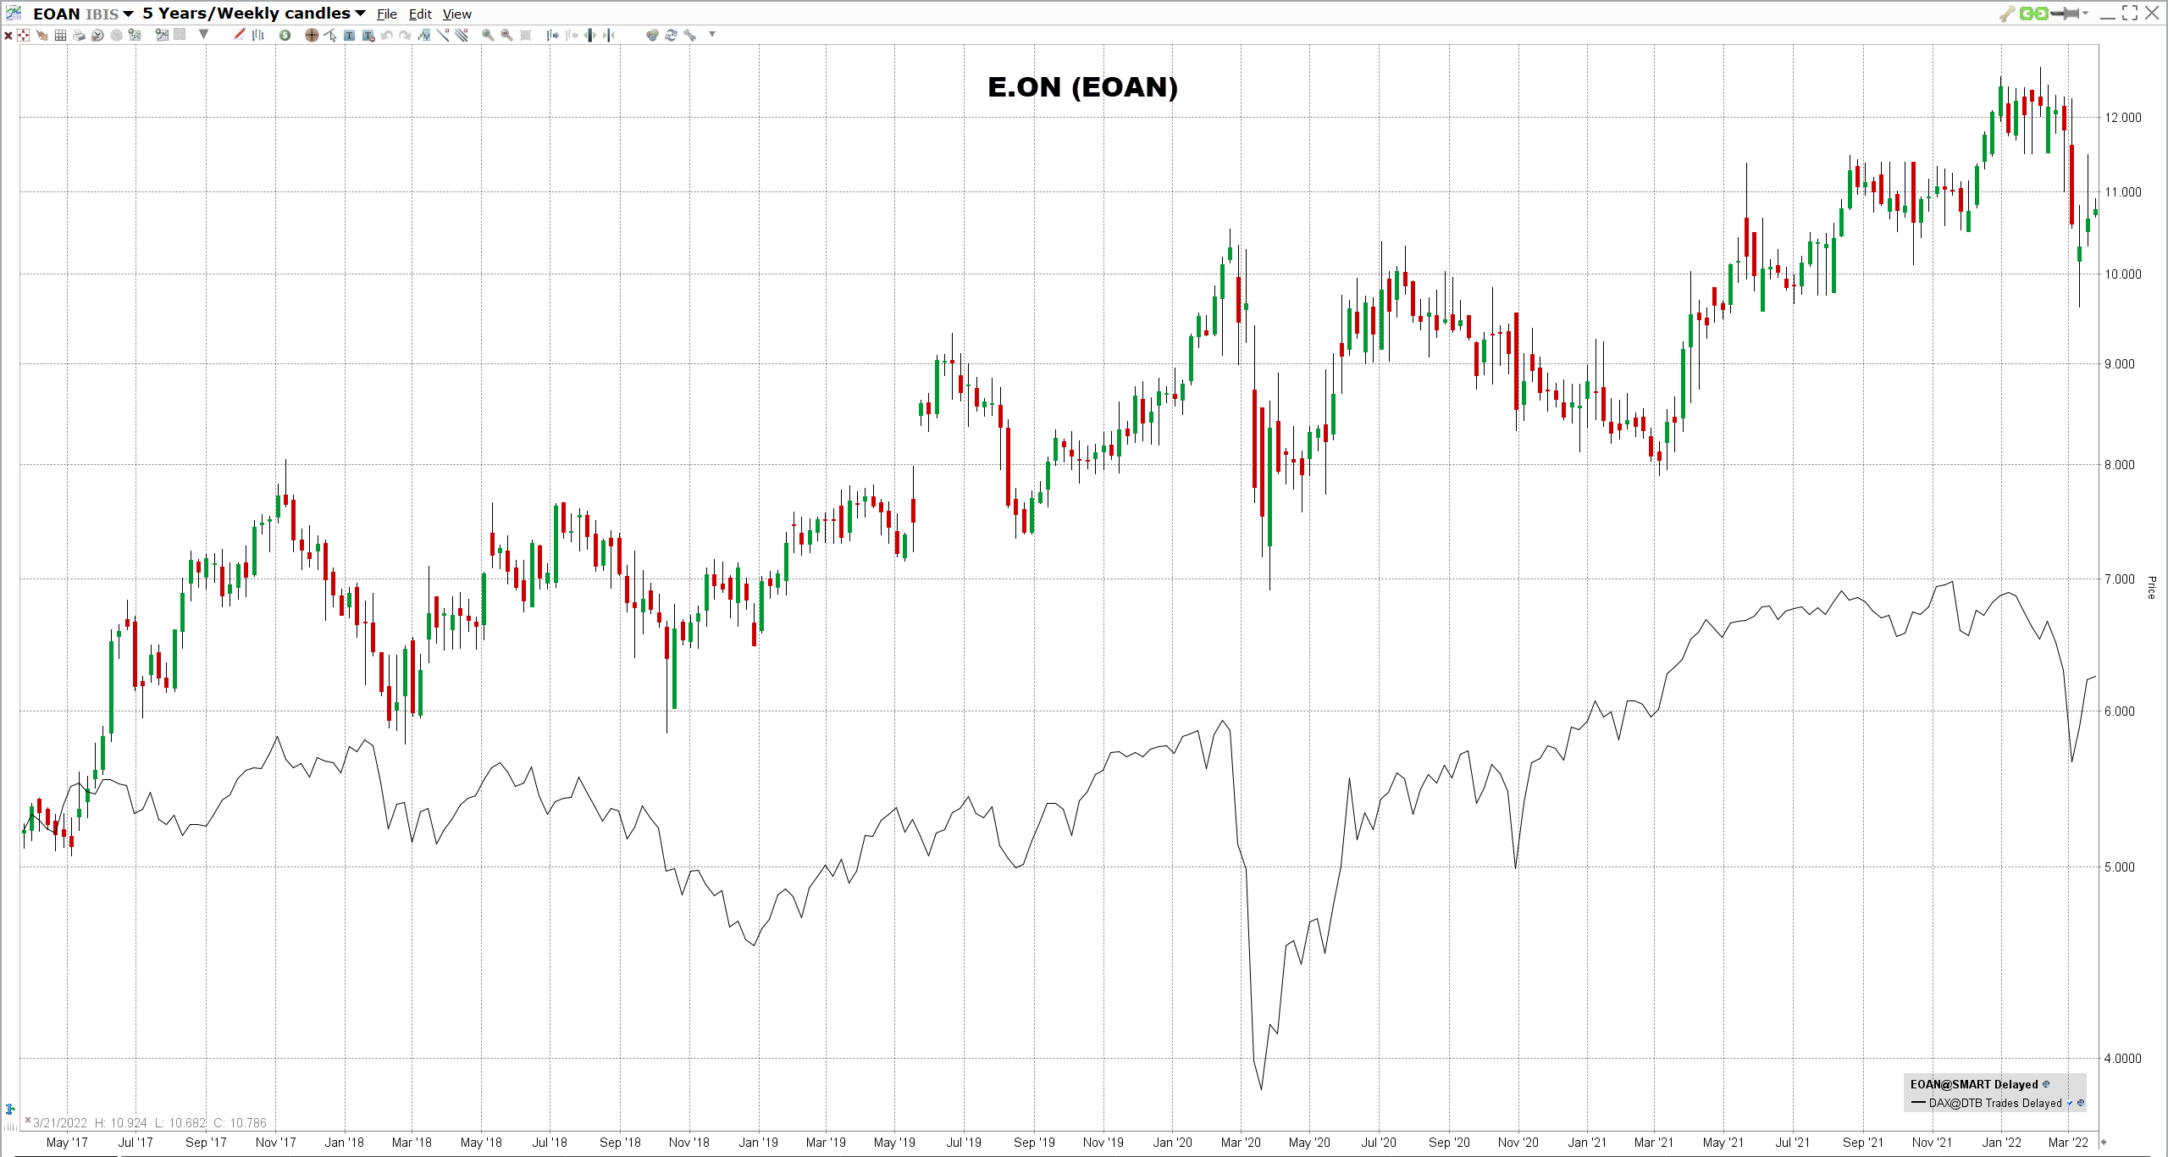Click the pencil drawing tool icon
2168x1157 pixels.
point(239,34)
